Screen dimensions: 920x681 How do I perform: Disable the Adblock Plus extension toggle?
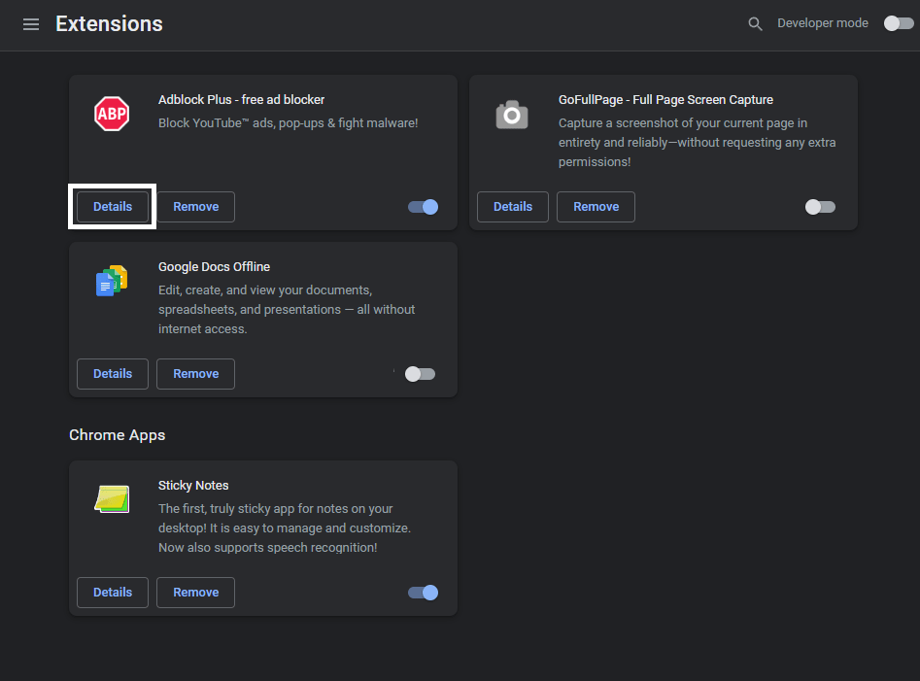[423, 207]
